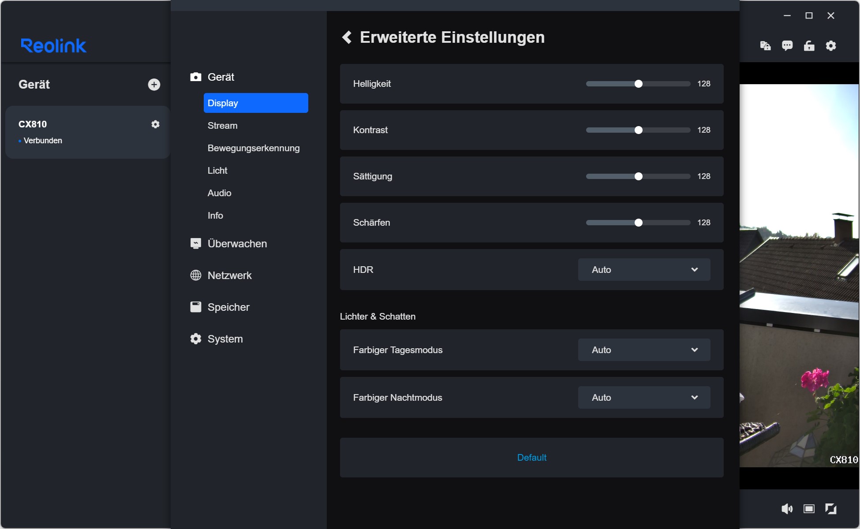Go back using the left chevron arrow
The width and height of the screenshot is (860, 529).
point(347,37)
